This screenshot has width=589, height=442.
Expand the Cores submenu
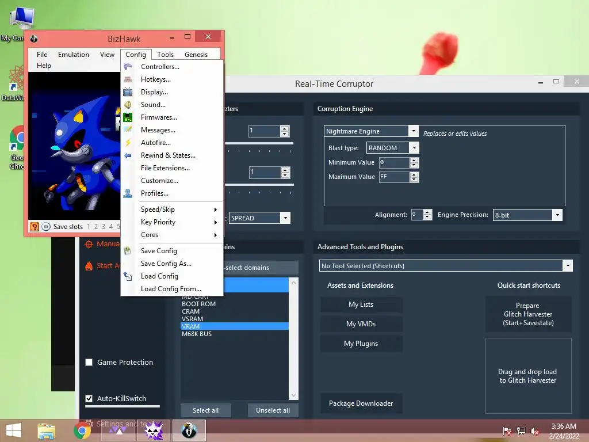tap(171, 235)
